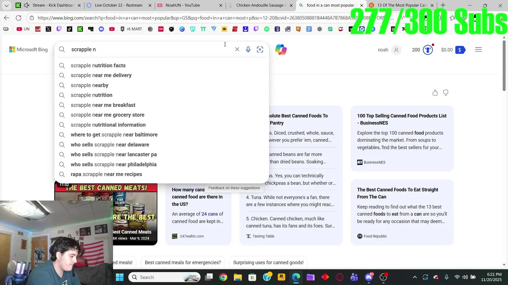Open the Discord bookmark
This screenshot has height=285, width=508.
tap(101, 29)
